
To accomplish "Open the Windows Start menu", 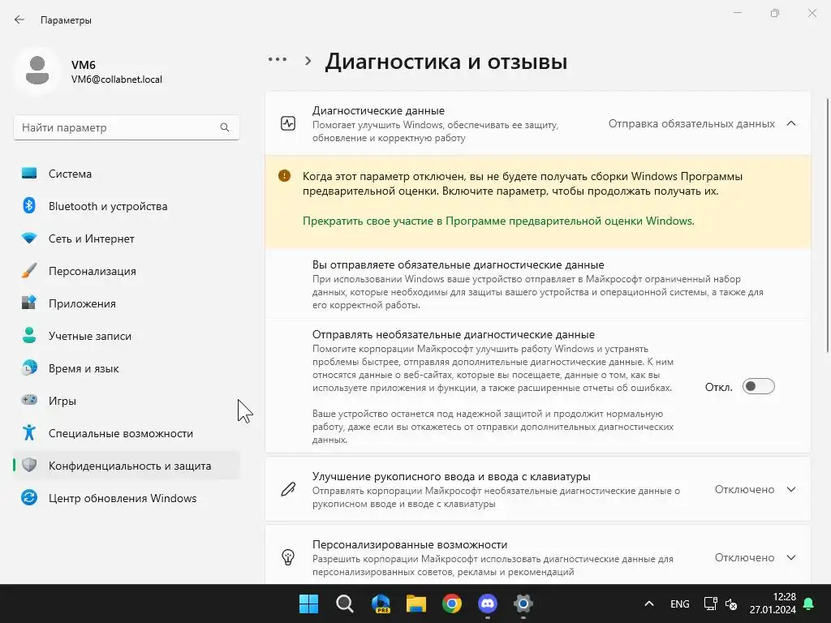I will pyautogui.click(x=308, y=604).
